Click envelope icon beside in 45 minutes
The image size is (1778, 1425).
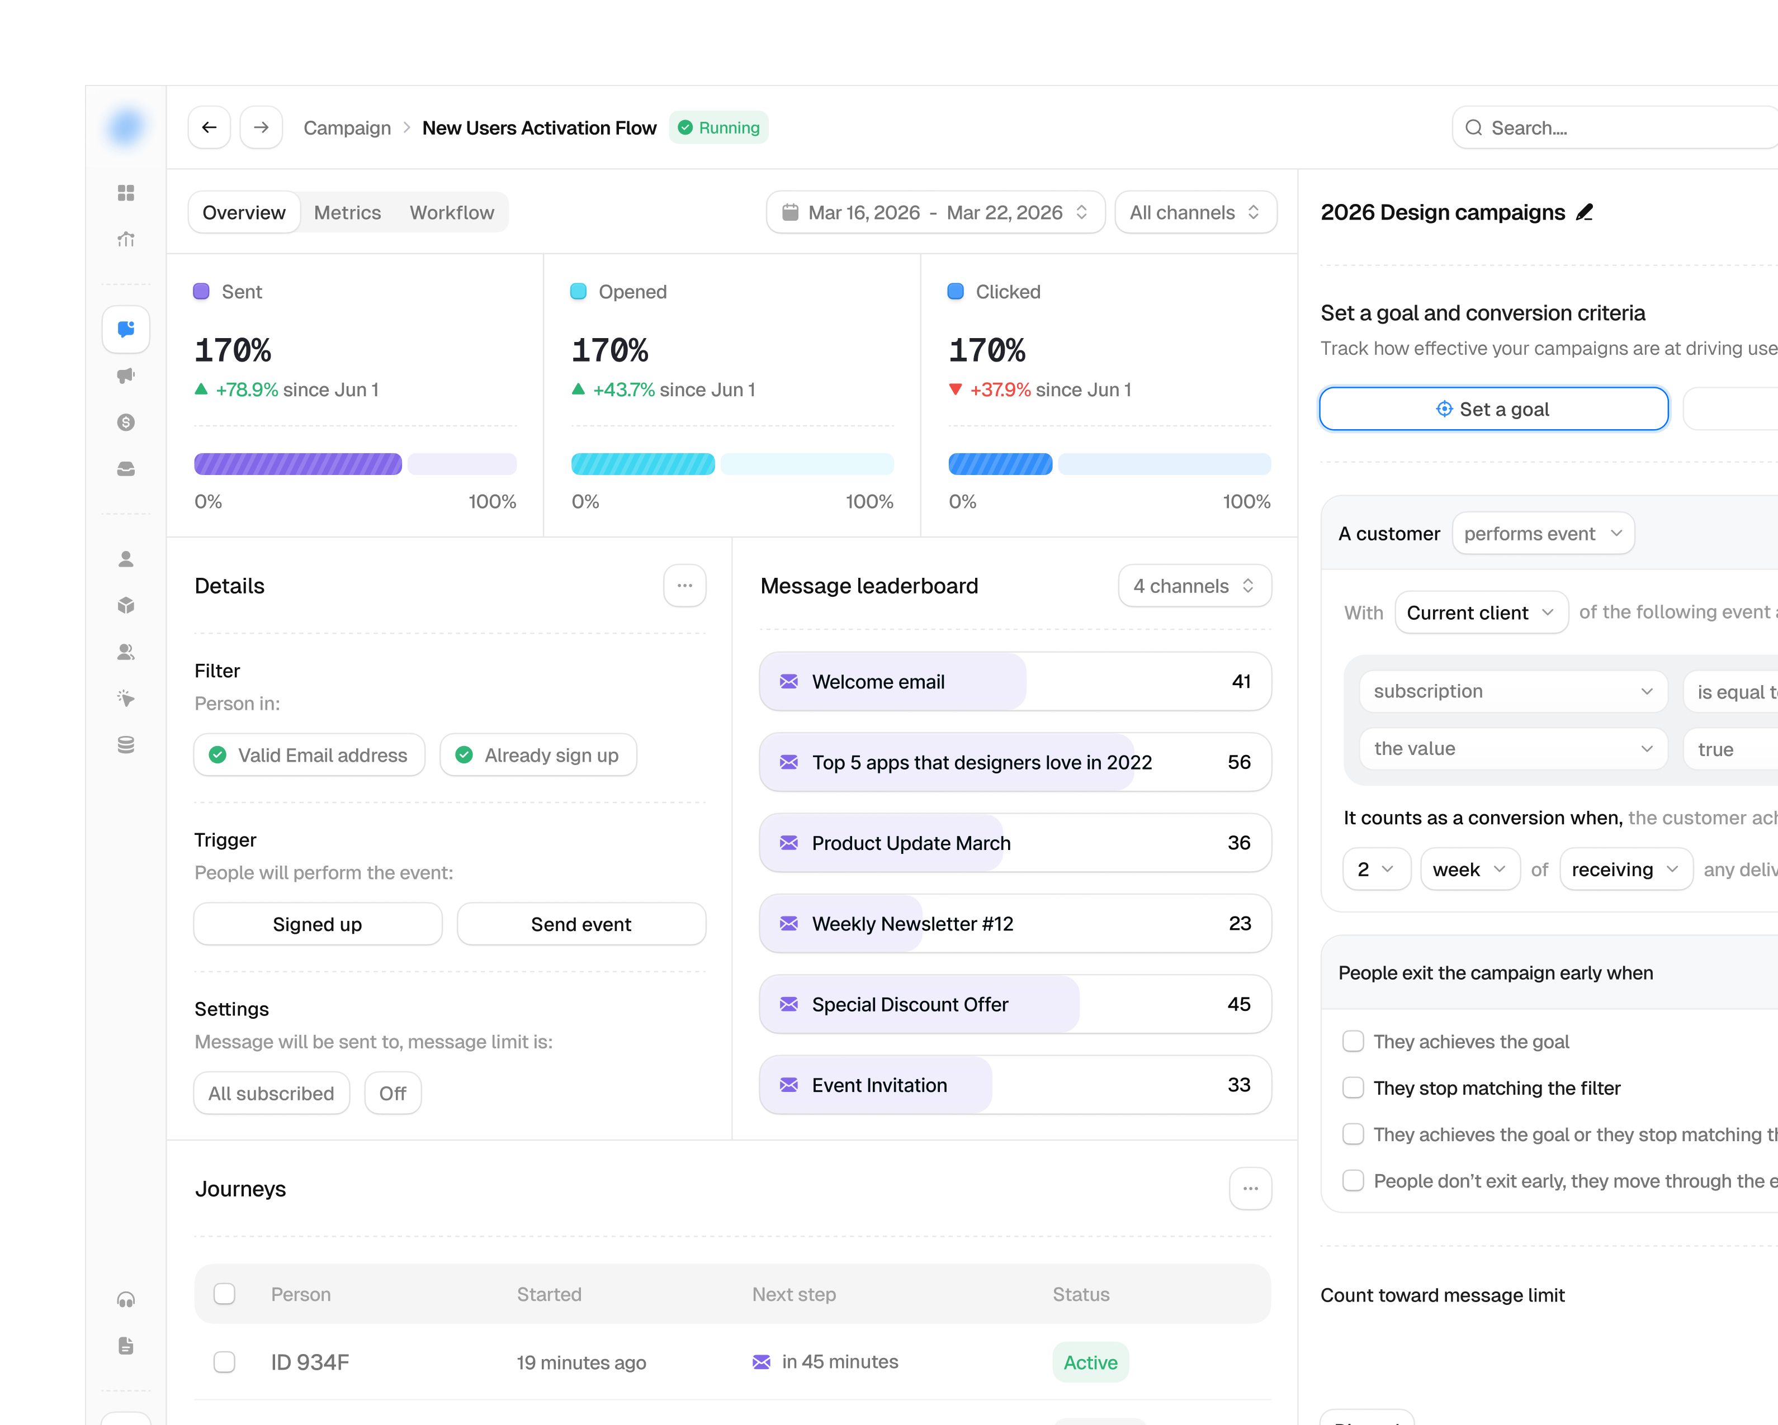761,1362
